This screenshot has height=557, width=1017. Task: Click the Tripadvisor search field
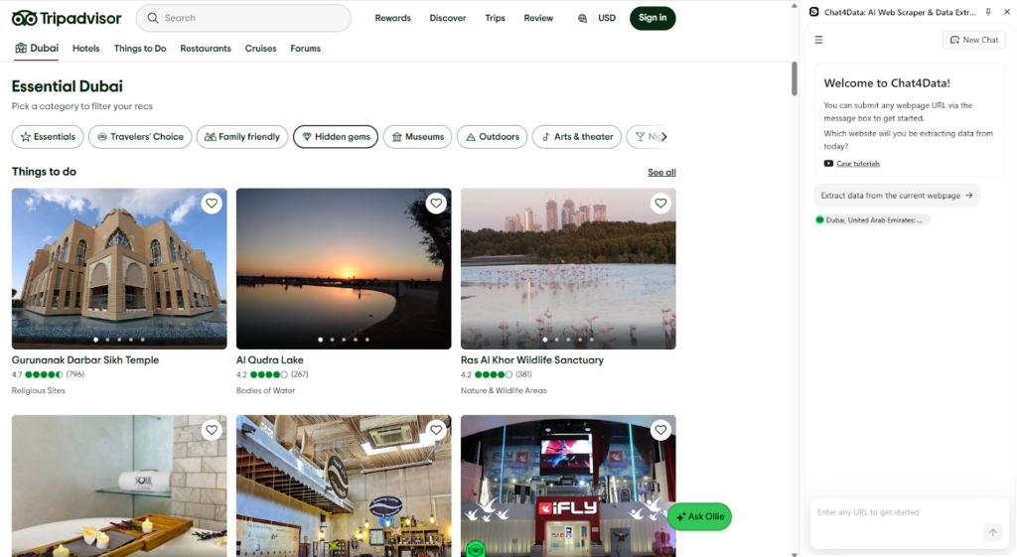click(x=243, y=18)
